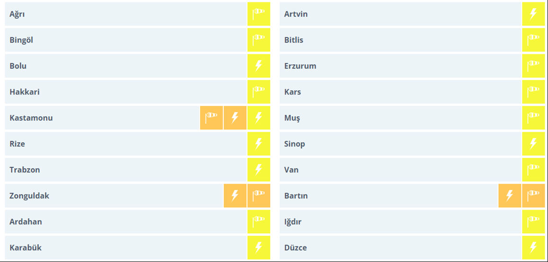Select the Van province entry
Image resolution: width=548 pixels, height=262 pixels.
tap(291, 170)
